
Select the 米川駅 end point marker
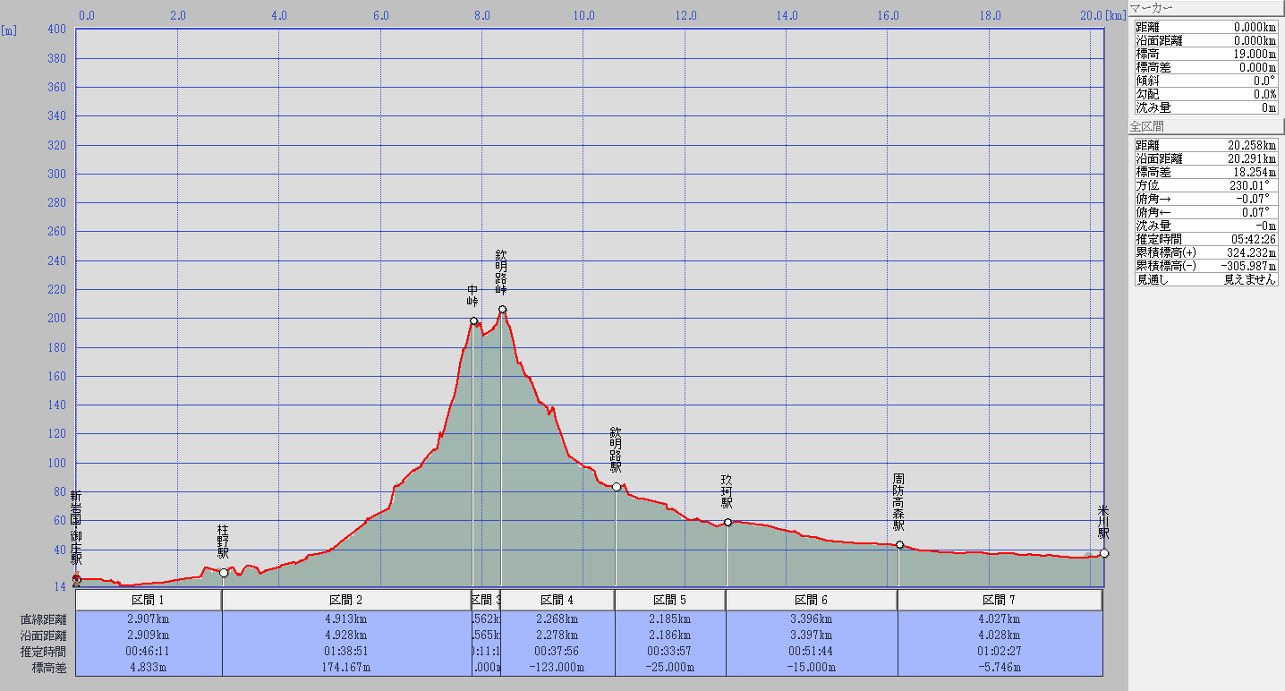click(1104, 553)
